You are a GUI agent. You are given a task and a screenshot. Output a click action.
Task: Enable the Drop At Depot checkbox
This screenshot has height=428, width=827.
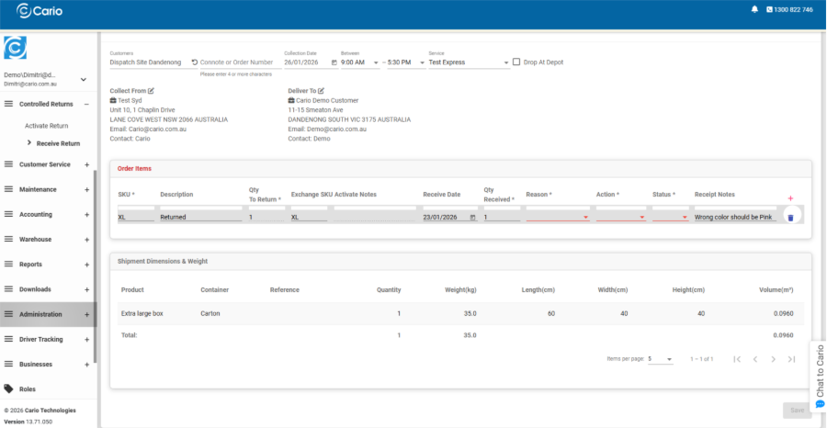(x=516, y=62)
